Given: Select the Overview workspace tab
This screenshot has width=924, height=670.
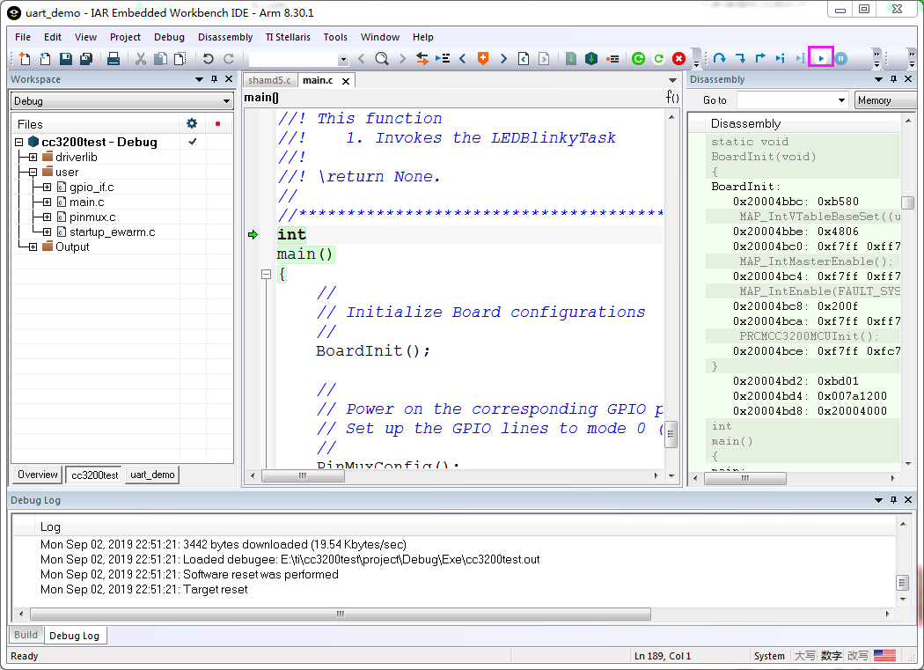Looking at the screenshot, I should 38,475.
